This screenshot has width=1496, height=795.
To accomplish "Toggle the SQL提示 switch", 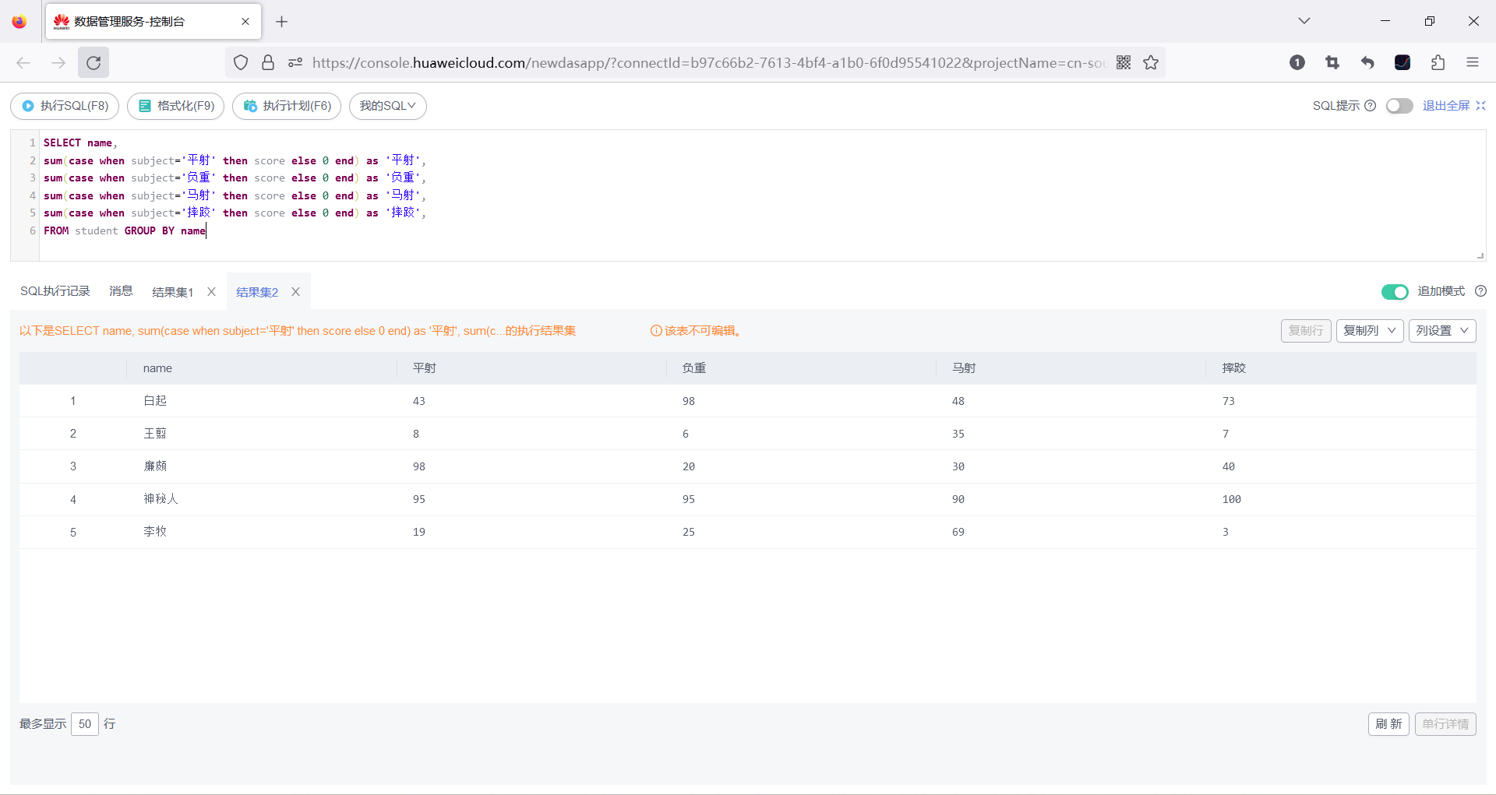I will [x=1399, y=106].
